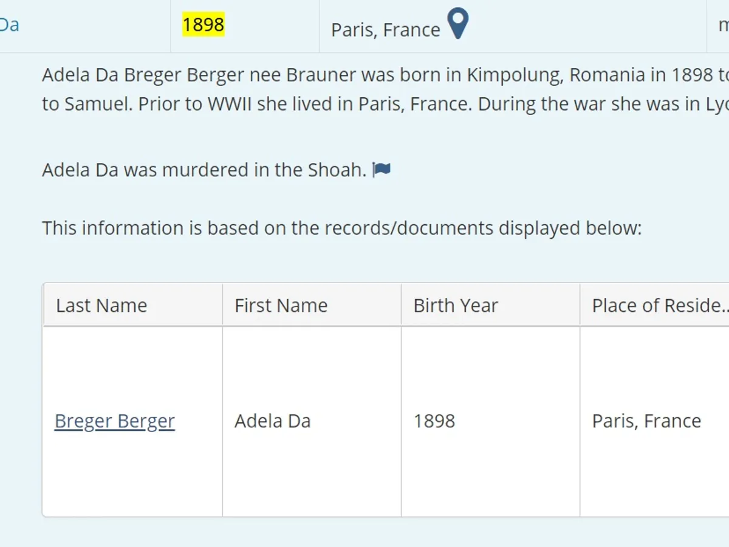Click 'Paris, France' cell in the records table
729x547 pixels.
646,421
